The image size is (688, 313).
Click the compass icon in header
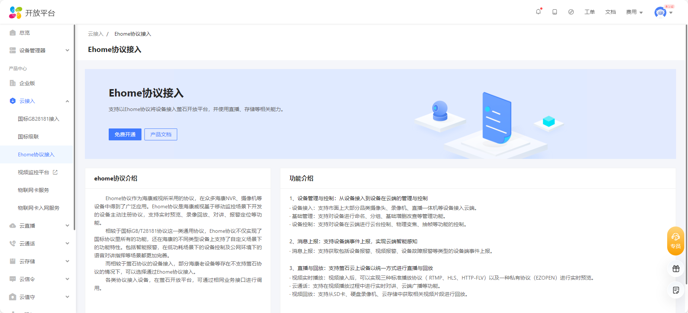tap(571, 12)
